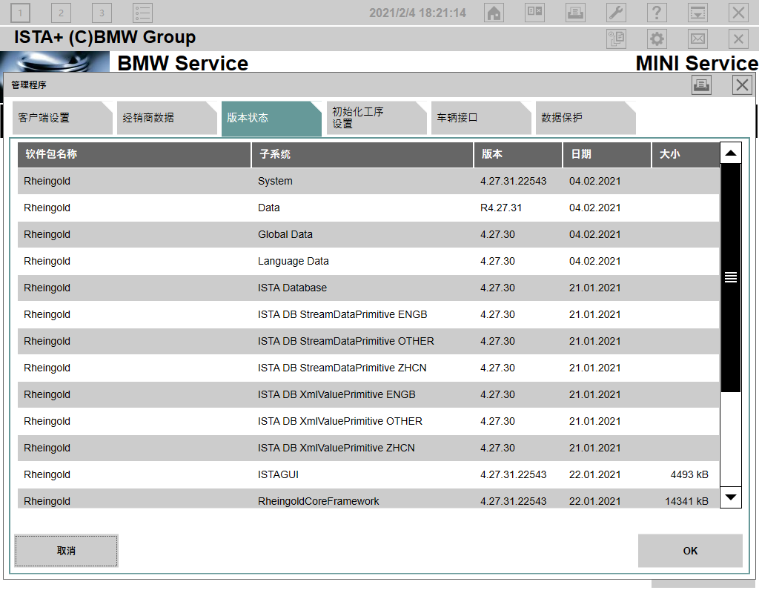The width and height of the screenshot is (759, 593).
Task: Click the 取消 button
Action: 66,551
